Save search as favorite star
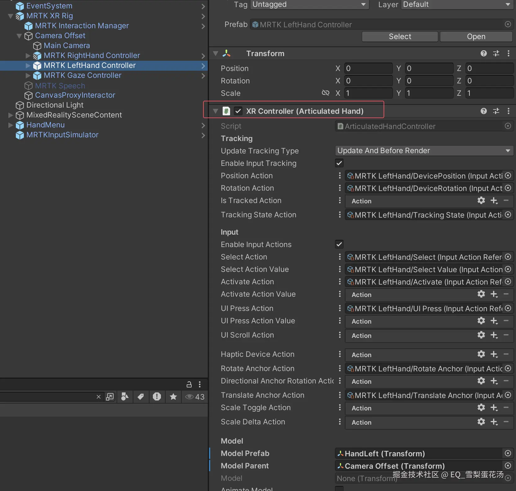The image size is (516, 491). (173, 397)
